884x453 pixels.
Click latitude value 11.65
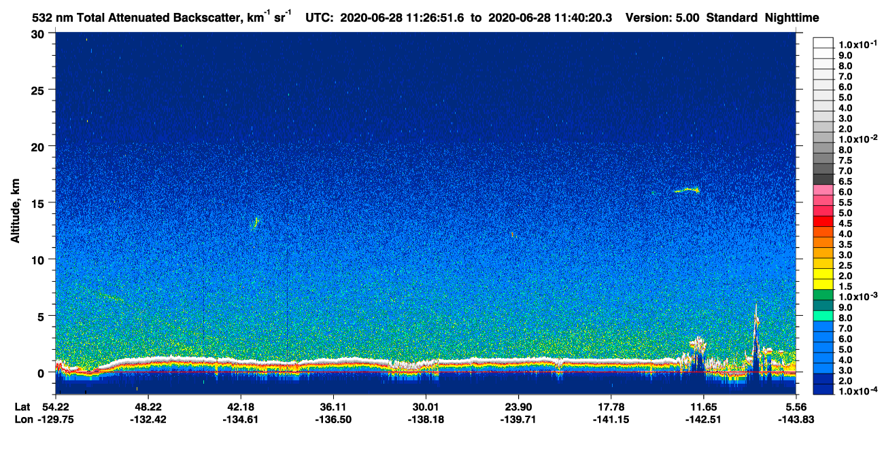point(703,407)
